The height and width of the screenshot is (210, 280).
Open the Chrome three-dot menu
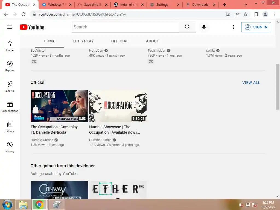274,14
